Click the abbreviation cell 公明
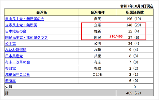Viewport: 159px width, 100px height. (x=98, y=44)
